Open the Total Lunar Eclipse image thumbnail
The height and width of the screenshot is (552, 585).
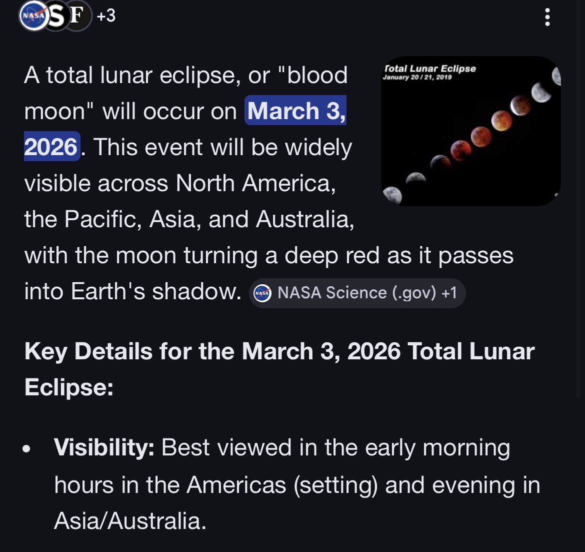tap(470, 131)
